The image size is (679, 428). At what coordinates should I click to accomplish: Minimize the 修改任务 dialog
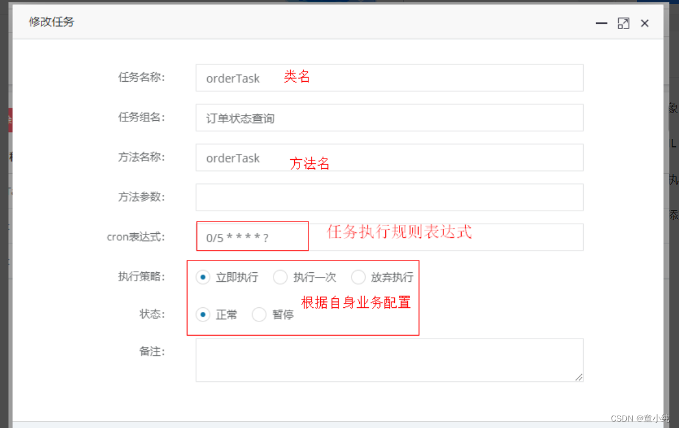pyautogui.click(x=601, y=24)
